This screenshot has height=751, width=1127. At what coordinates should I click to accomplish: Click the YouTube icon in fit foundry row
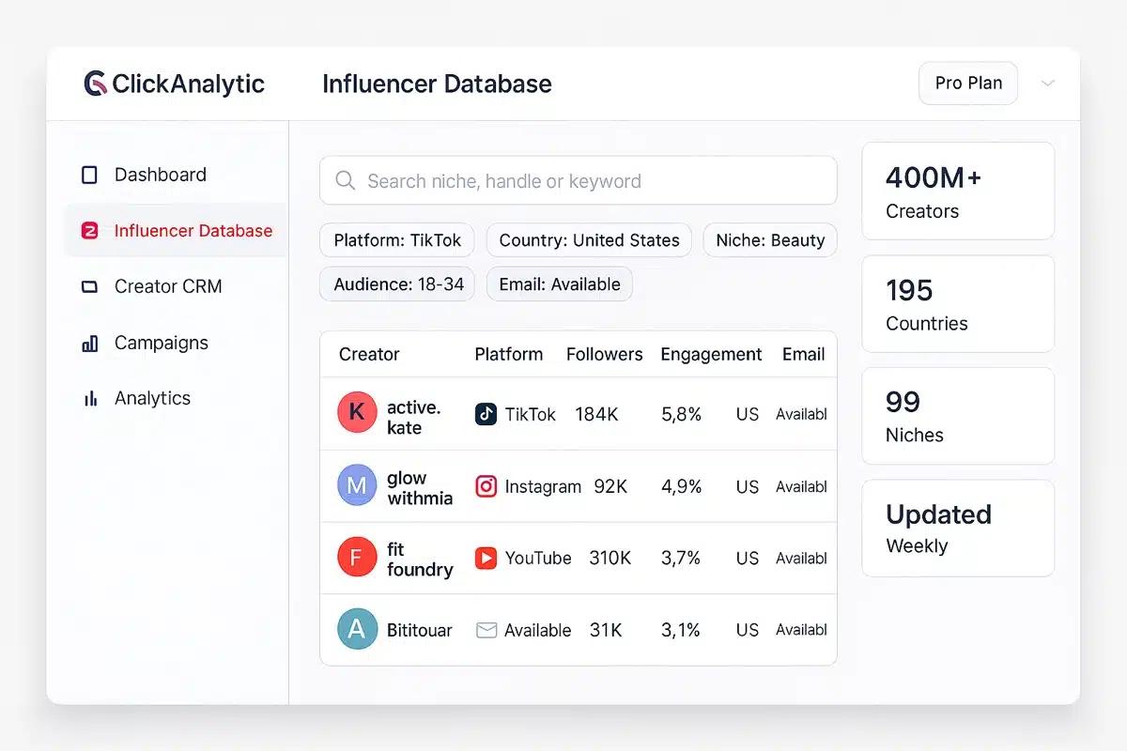point(486,559)
